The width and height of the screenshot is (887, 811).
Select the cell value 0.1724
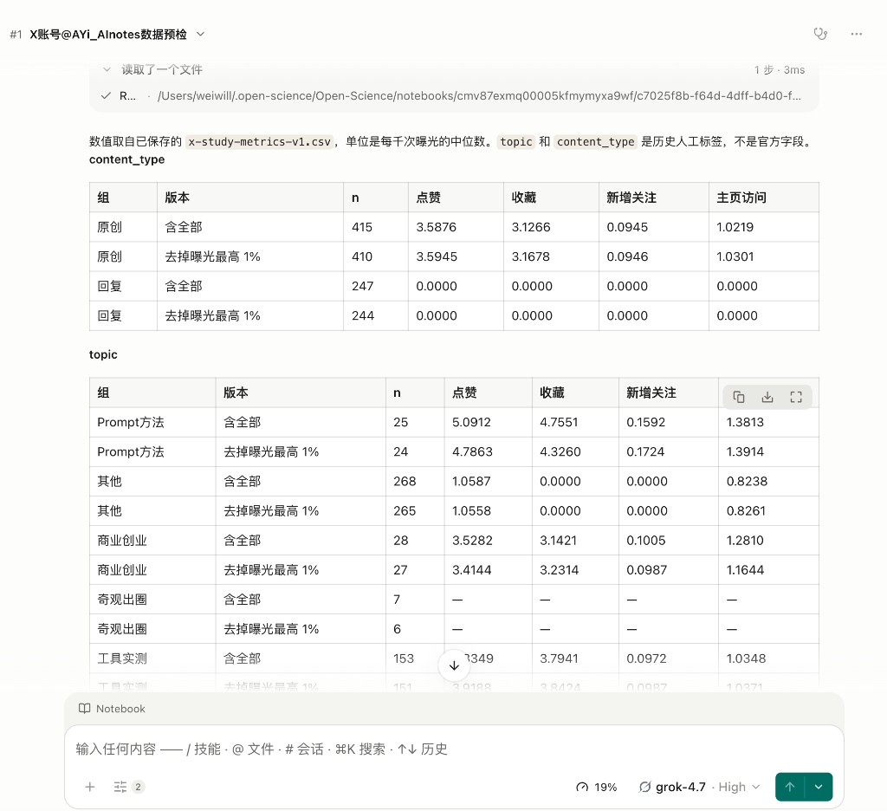(645, 451)
